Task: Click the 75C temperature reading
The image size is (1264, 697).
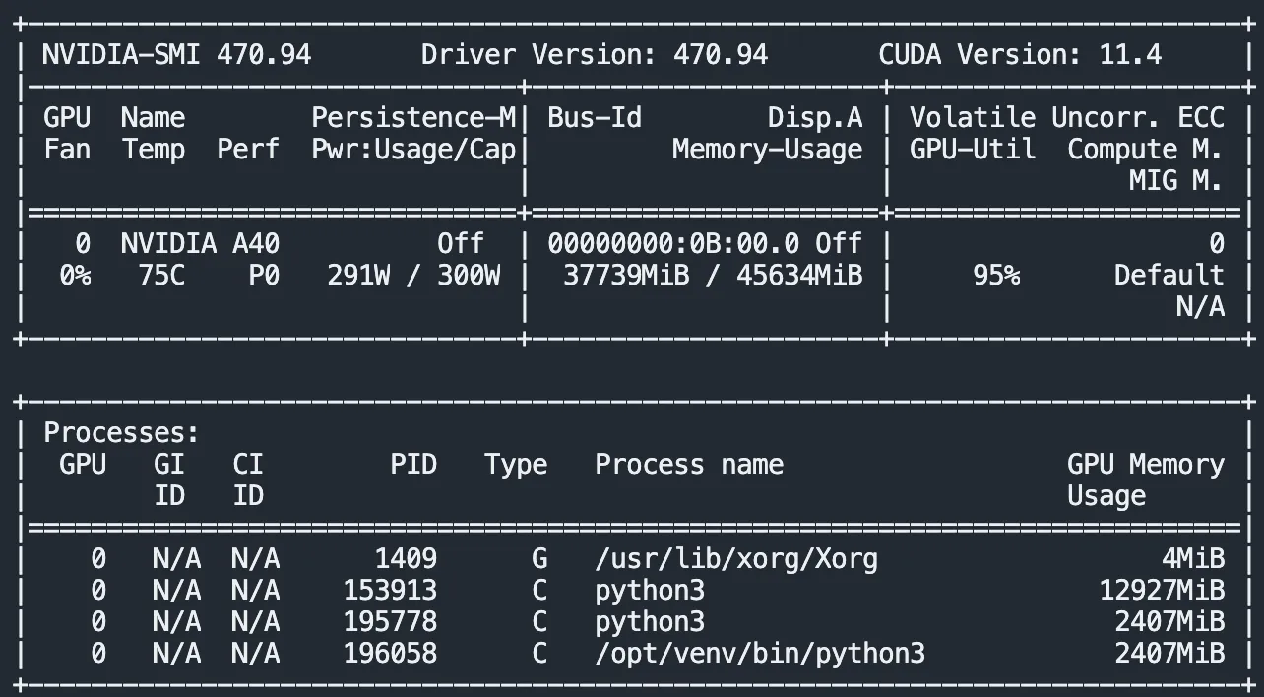Action: point(160,275)
